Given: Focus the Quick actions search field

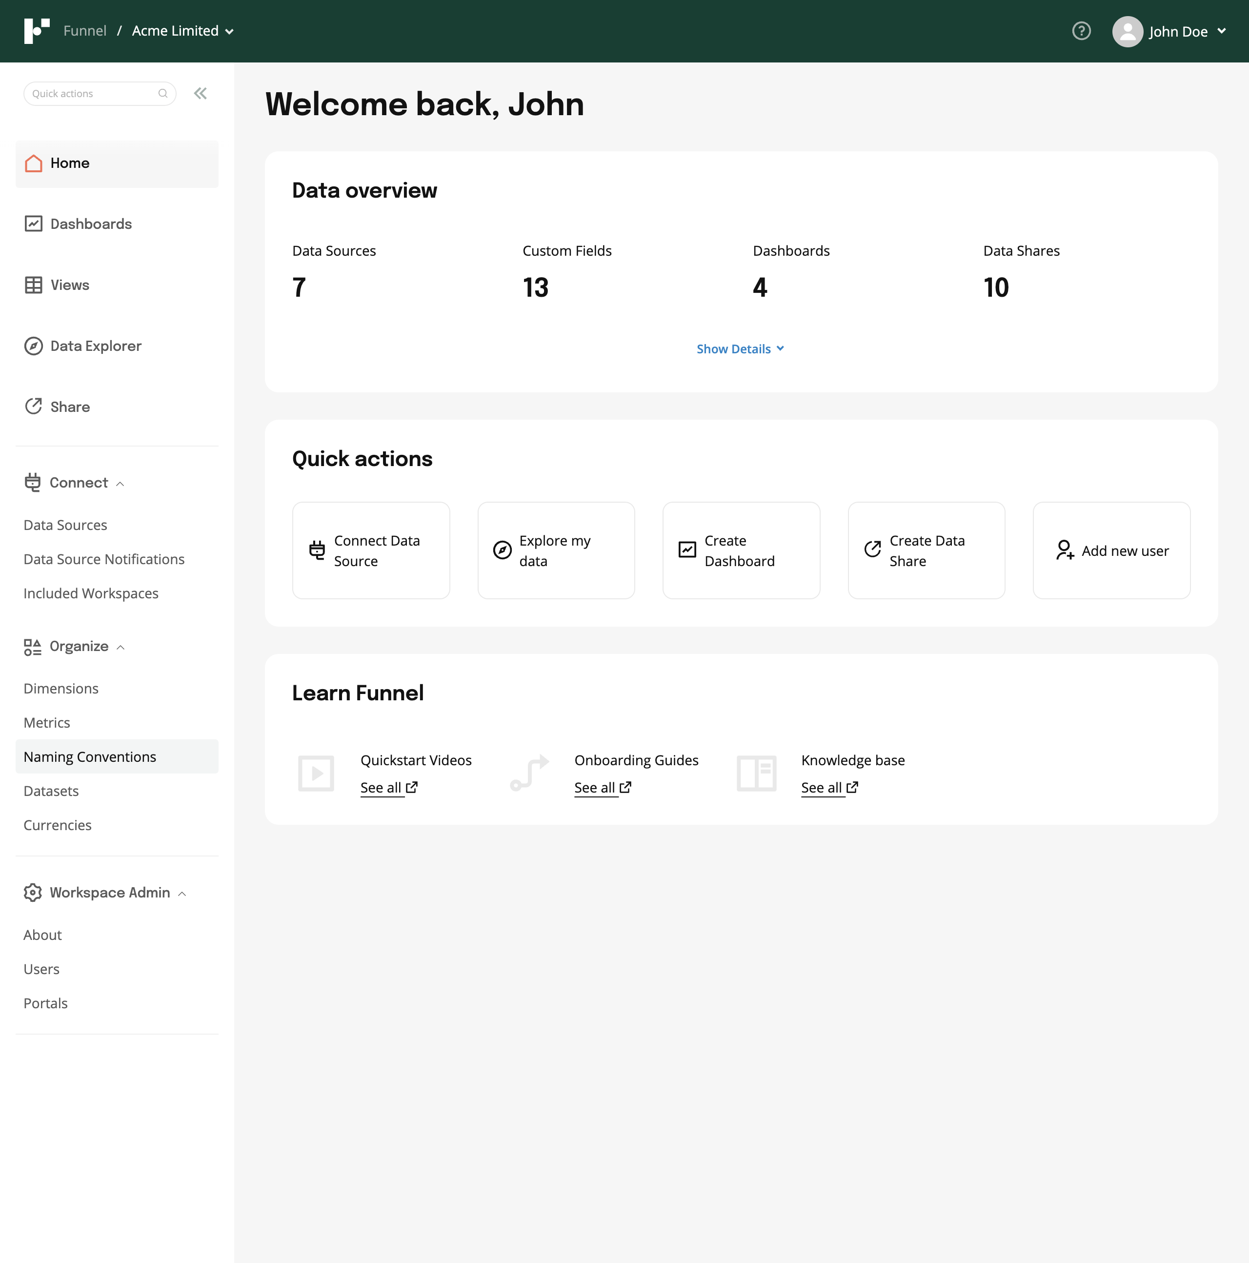Looking at the screenshot, I should click(x=92, y=94).
